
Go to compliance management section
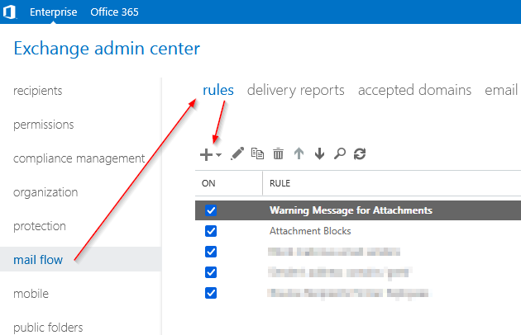(x=79, y=158)
